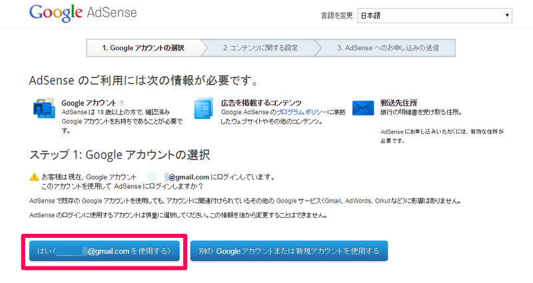Screen dimensions: 533x283
Task: Click the Google アカウント heading text
Action: pyautogui.click(x=89, y=103)
